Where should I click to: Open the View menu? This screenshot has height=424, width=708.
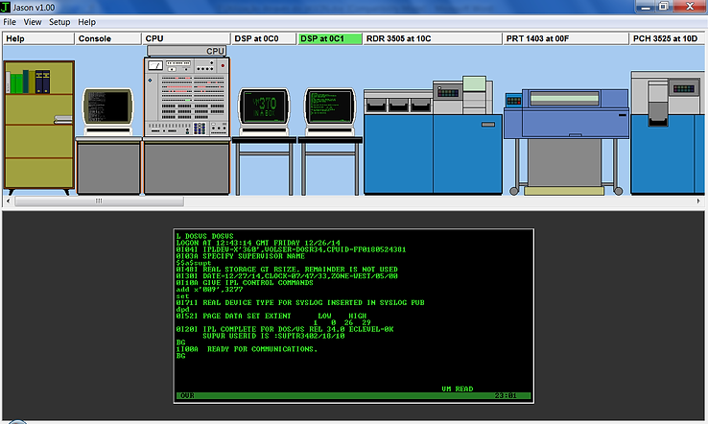click(x=33, y=22)
